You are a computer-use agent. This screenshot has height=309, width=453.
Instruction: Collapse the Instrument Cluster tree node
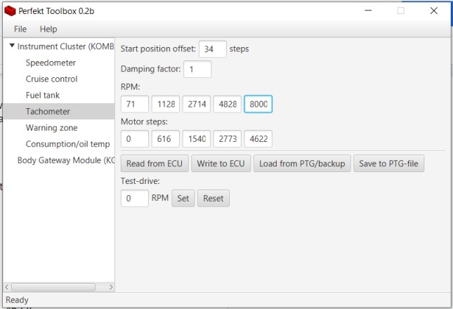tap(12, 46)
